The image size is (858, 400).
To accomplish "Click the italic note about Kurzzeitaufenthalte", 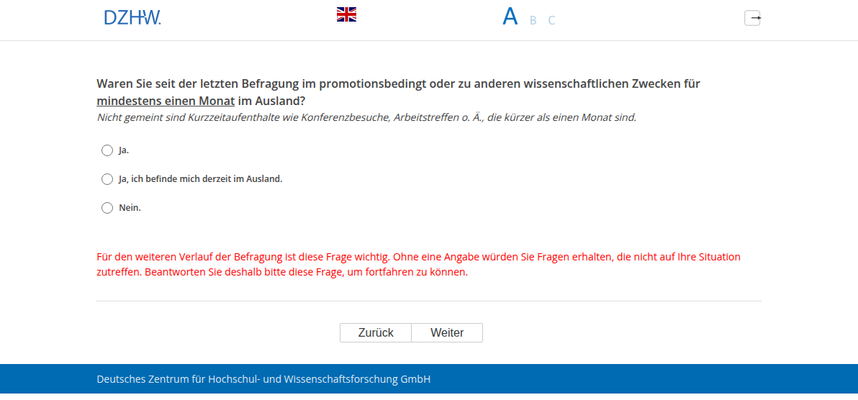I will pyautogui.click(x=366, y=117).
